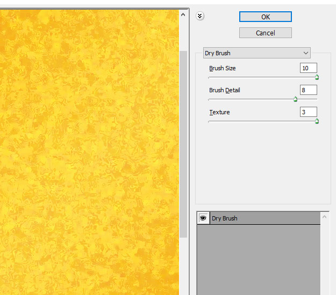The height and width of the screenshot is (295, 336).
Task: Click the Brush Size slider handle
Action: (x=317, y=77)
